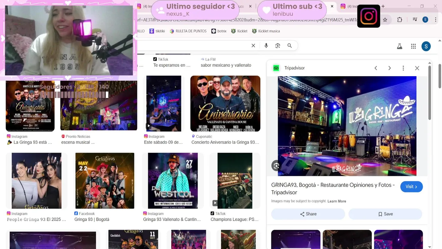Open the Tripadvisor source name
Viewport: 442px width, 249px height.
(295, 68)
